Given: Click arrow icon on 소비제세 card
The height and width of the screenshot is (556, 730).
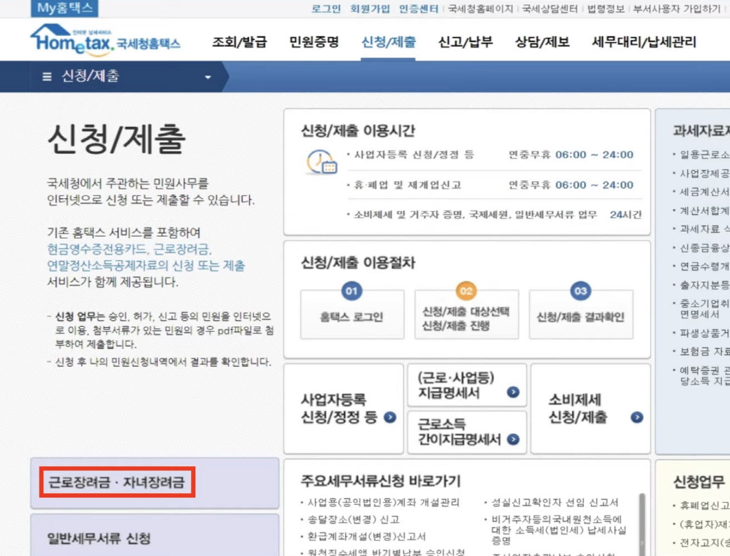Looking at the screenshot, I should (x=637, y=417).
